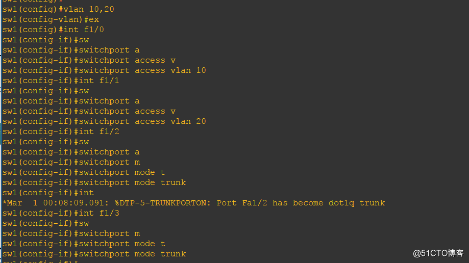
Task: Click the @51CTO博客 watermark
Action: pos(438,253)
